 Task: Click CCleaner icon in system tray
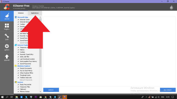coord(150,97)
